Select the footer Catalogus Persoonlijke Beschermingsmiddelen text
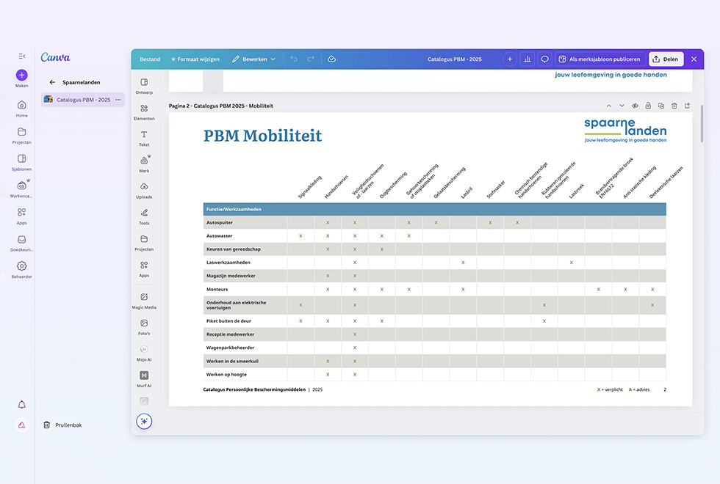The height and width of the screenshot is (484, 720). pos(254,389)
